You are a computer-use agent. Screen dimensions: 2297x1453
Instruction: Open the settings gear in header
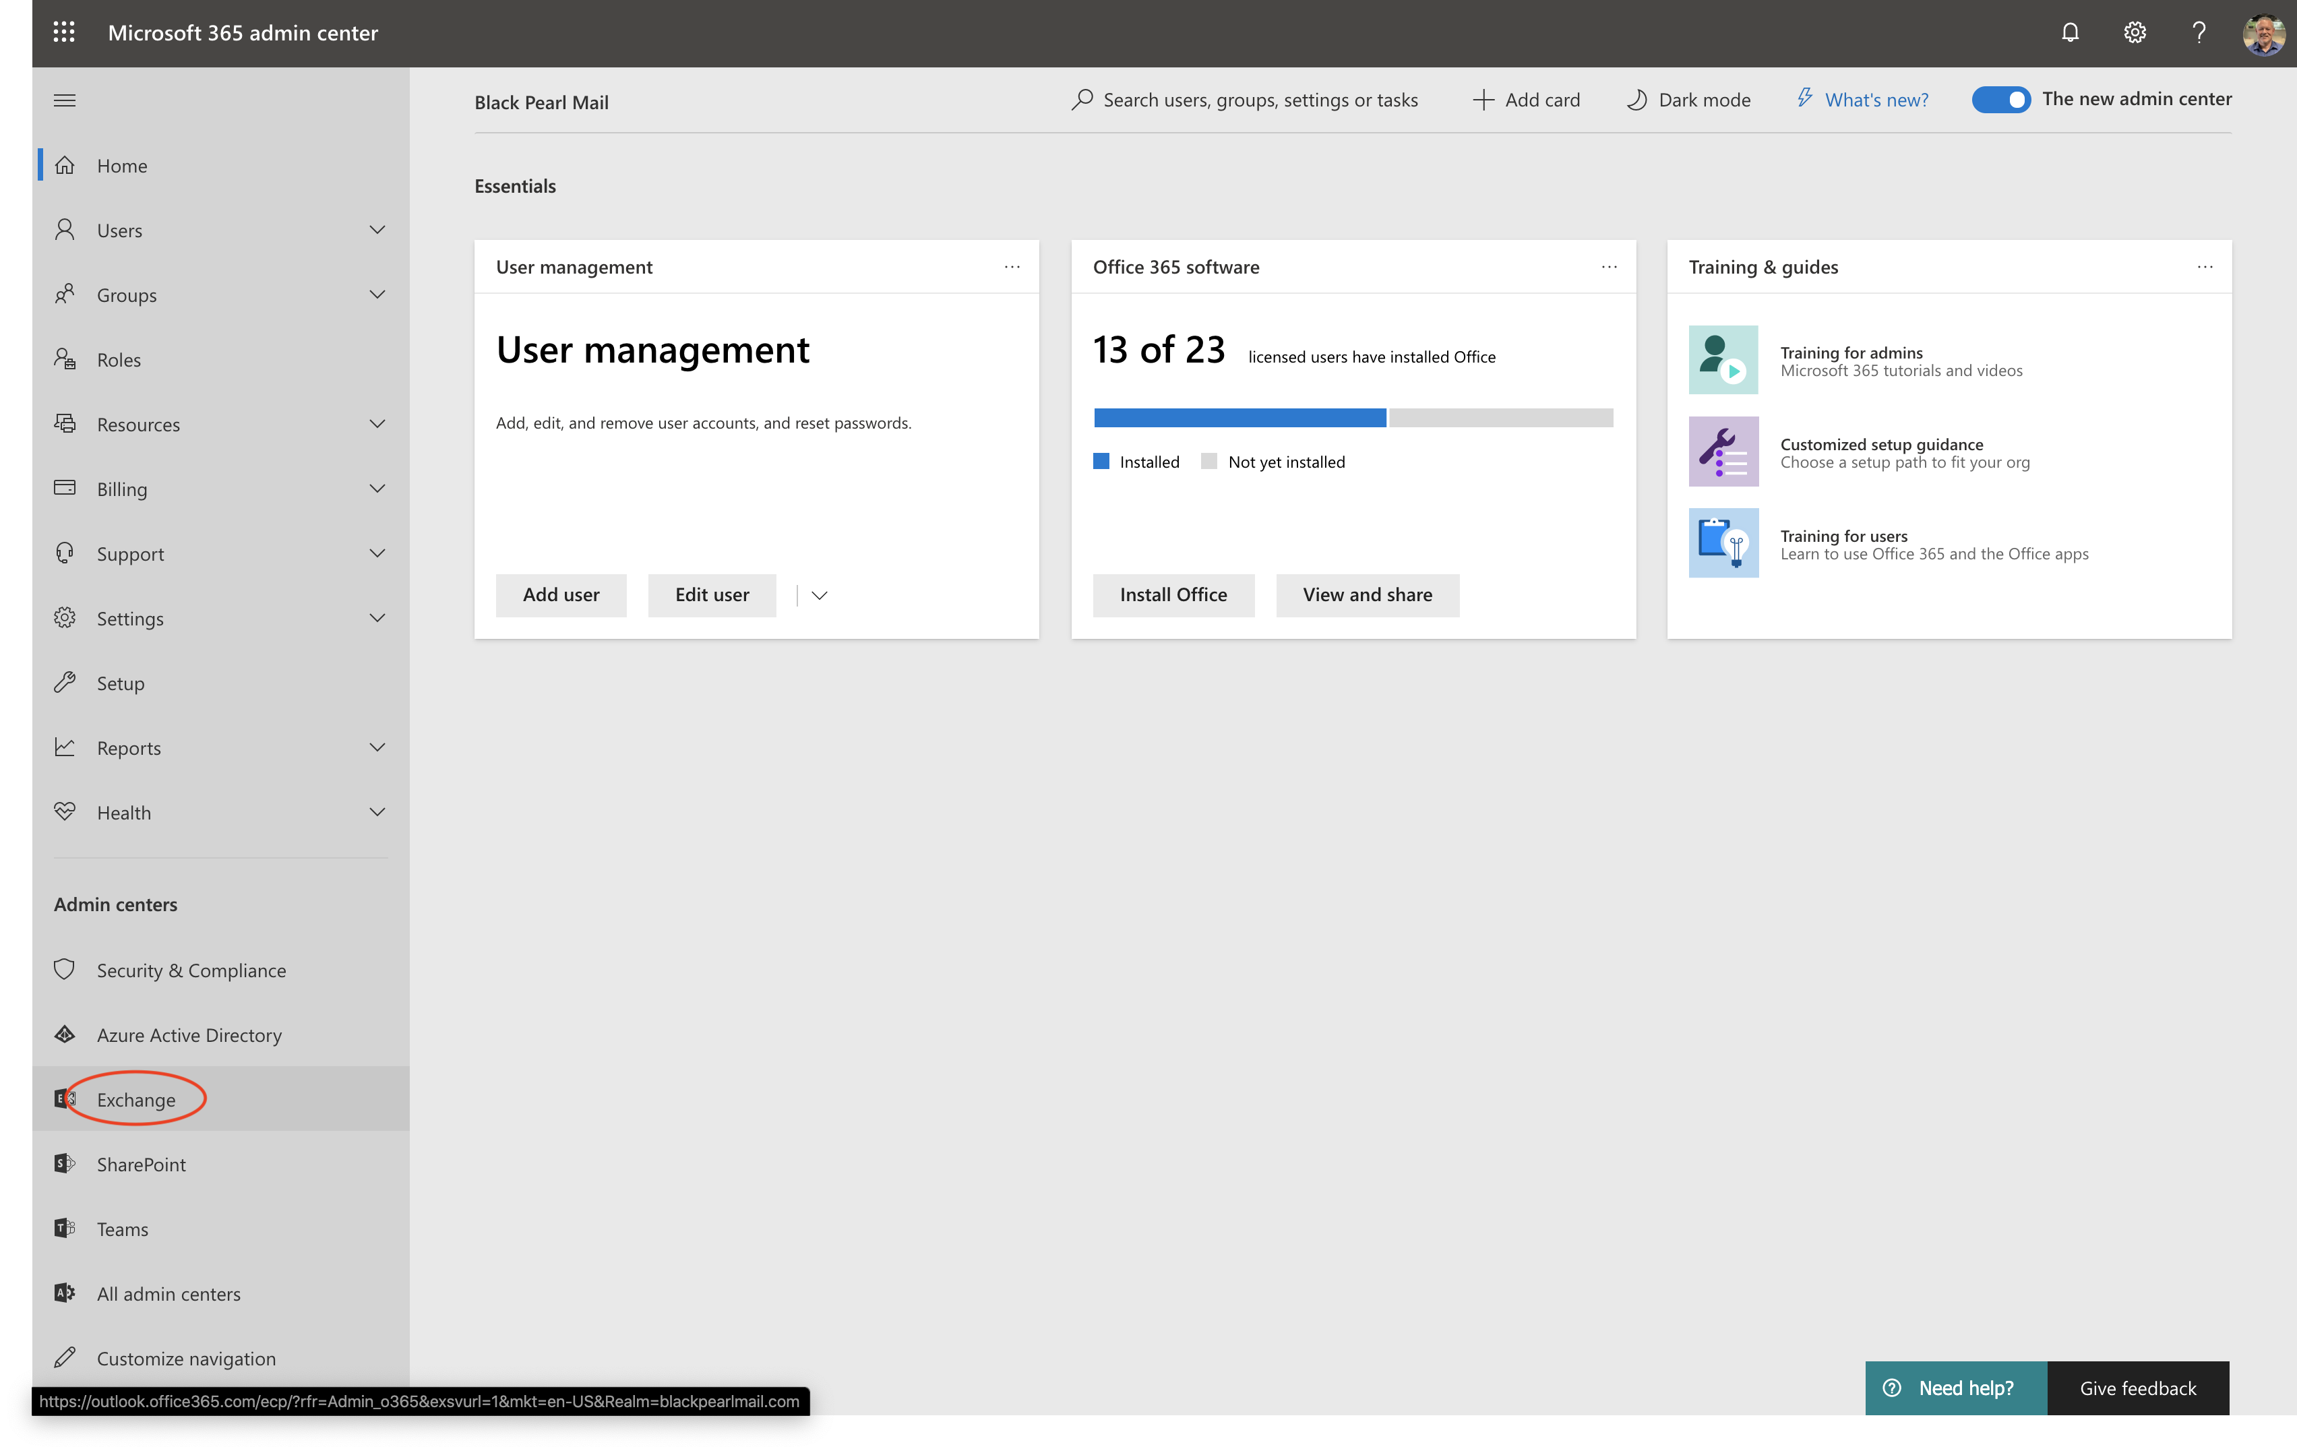click(x=2134, y=32)
